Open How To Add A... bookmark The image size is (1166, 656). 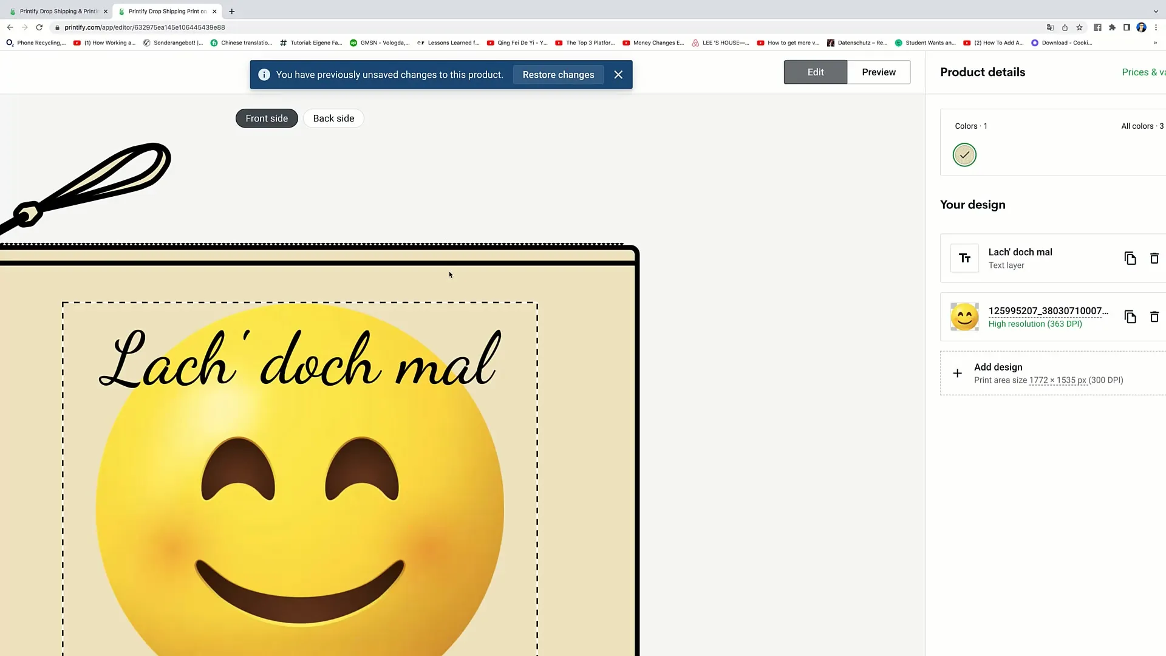tap(994, 43)
